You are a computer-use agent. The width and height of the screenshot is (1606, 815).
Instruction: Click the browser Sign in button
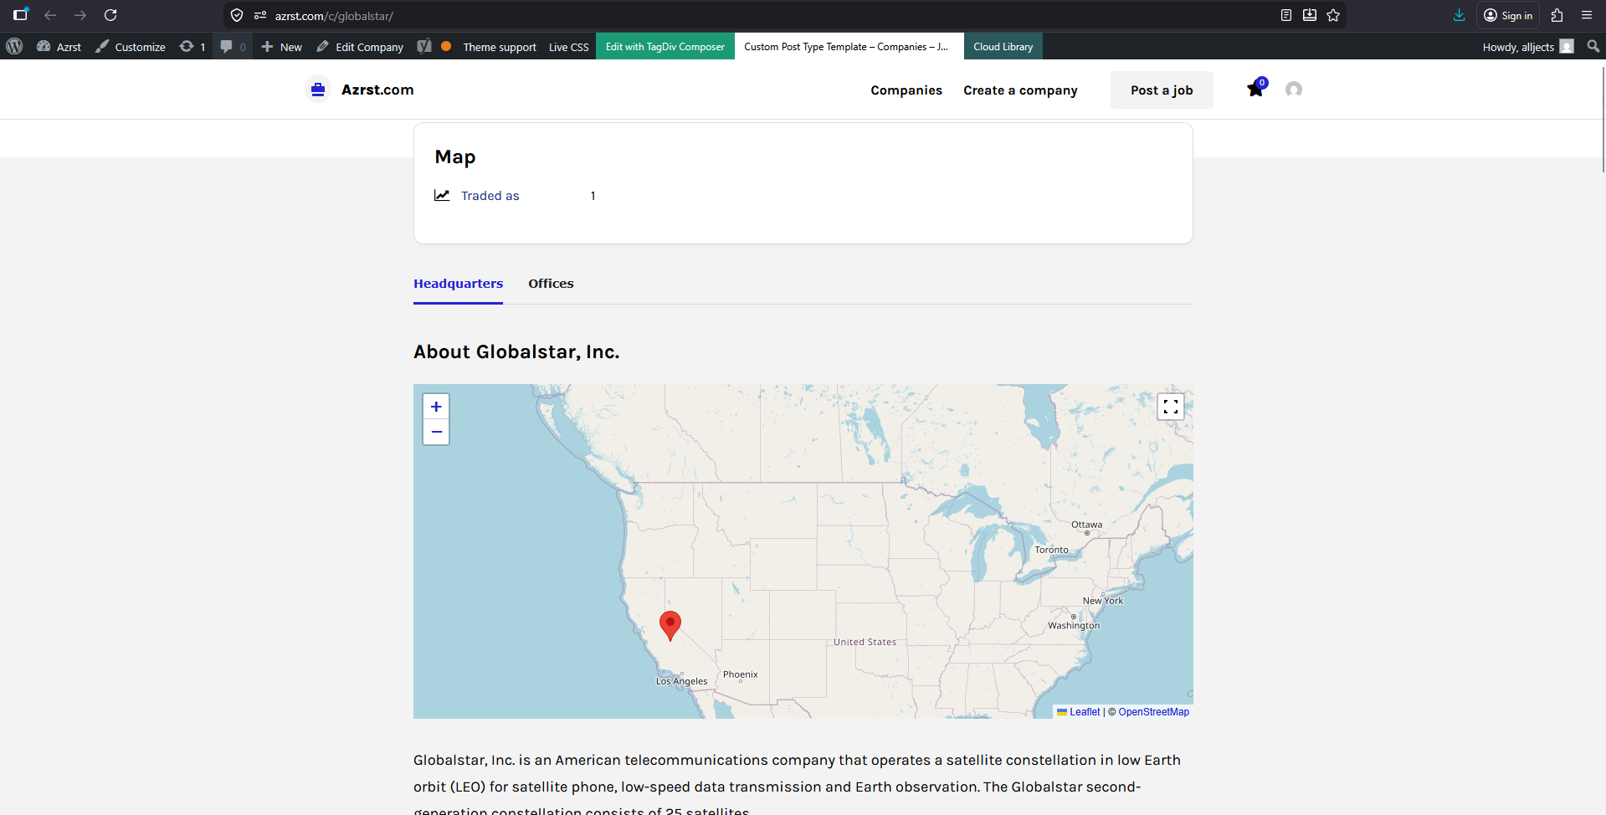tap(1508, 15)
